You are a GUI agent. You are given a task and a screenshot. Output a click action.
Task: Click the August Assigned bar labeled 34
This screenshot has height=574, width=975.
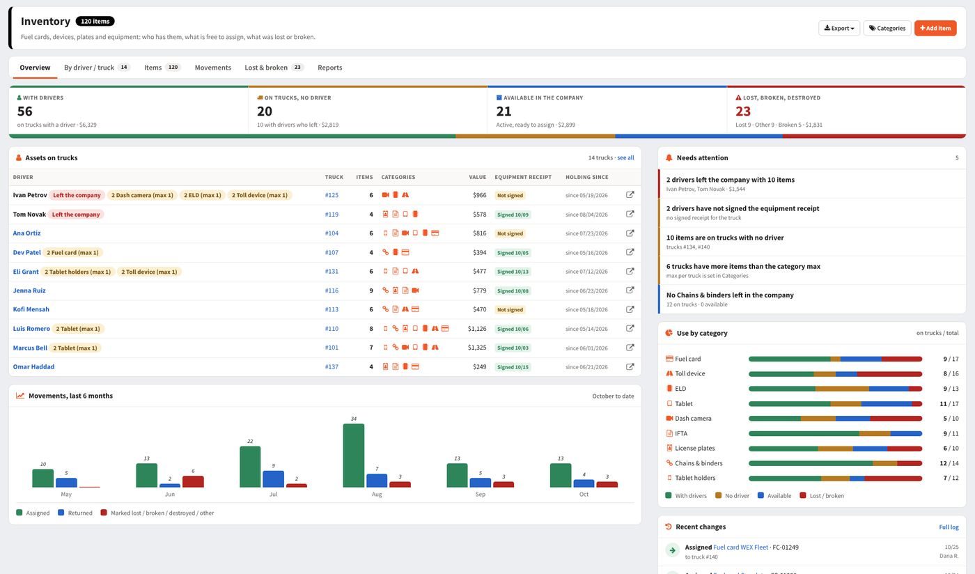pyautogui.click(x=354, y=456)
